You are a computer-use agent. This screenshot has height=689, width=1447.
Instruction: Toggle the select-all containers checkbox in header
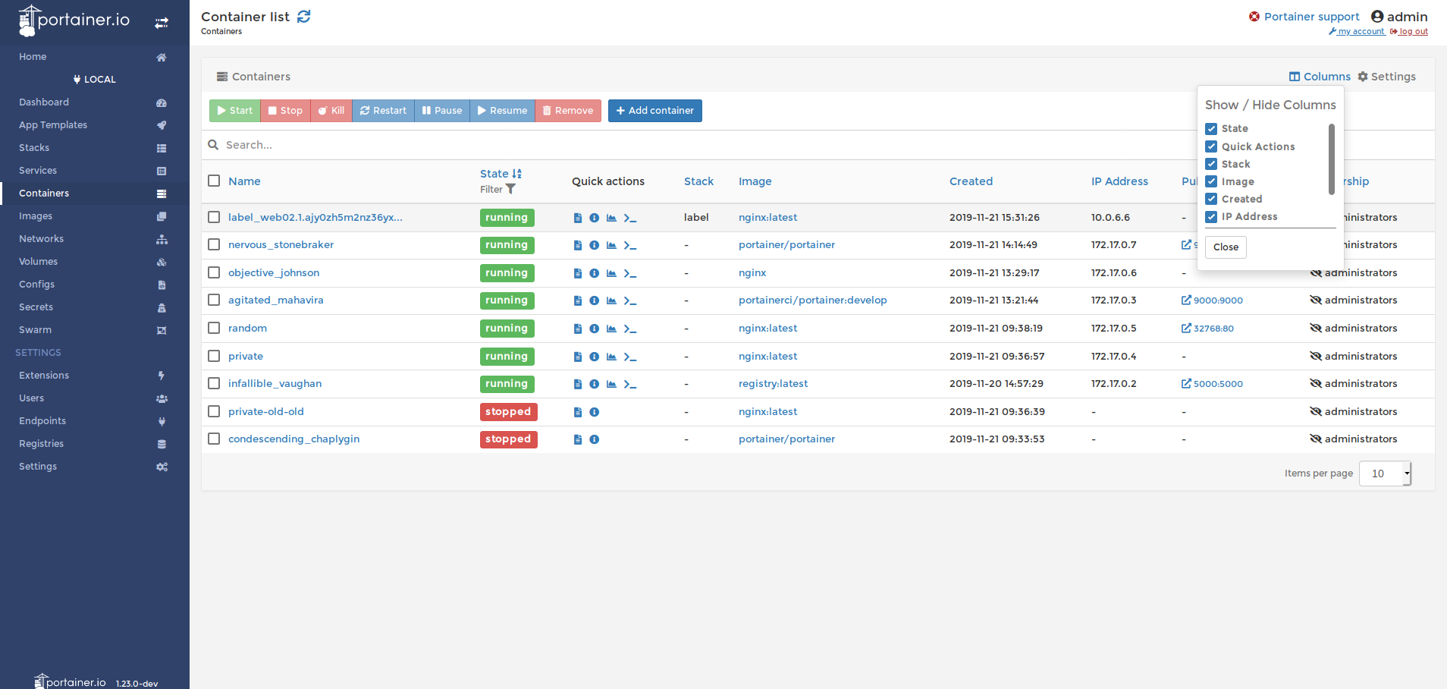214,181
